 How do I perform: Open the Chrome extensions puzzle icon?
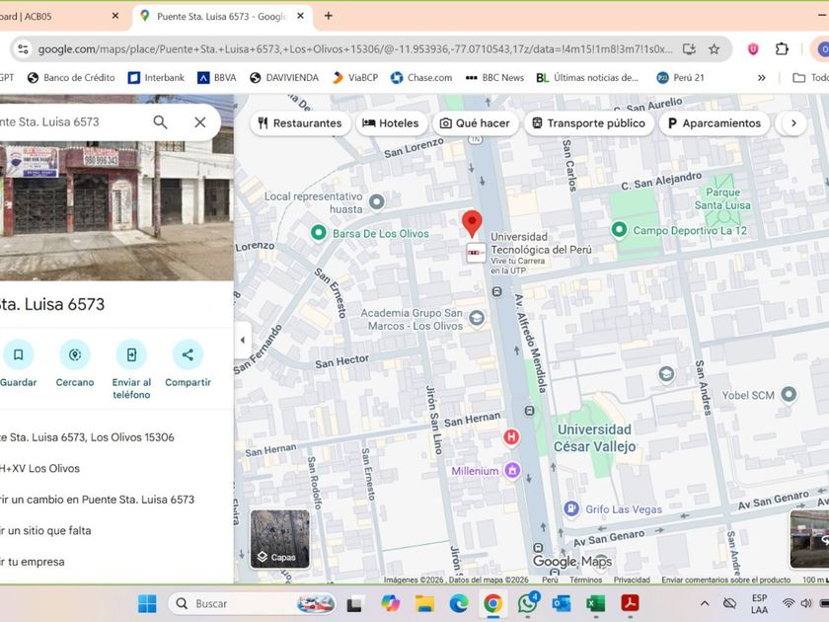[782, 48]
